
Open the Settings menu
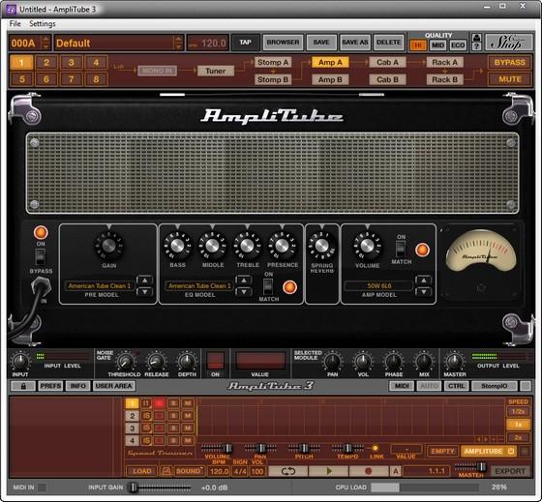point(43,23)
